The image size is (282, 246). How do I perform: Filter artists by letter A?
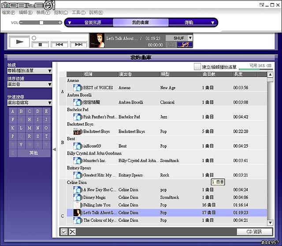tap(13, 111)
